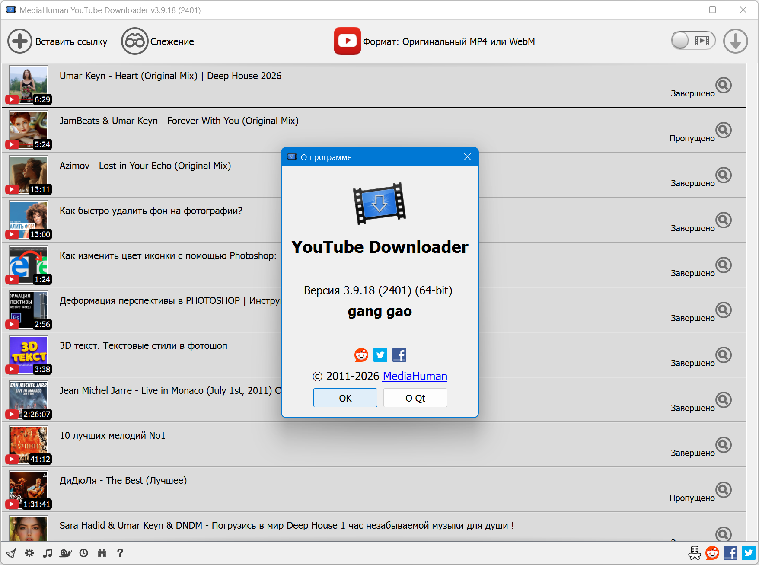The image size is (759, 565).
Task: Click 'Пропущено' status on JamBeats row
Action: click(692, 138)
